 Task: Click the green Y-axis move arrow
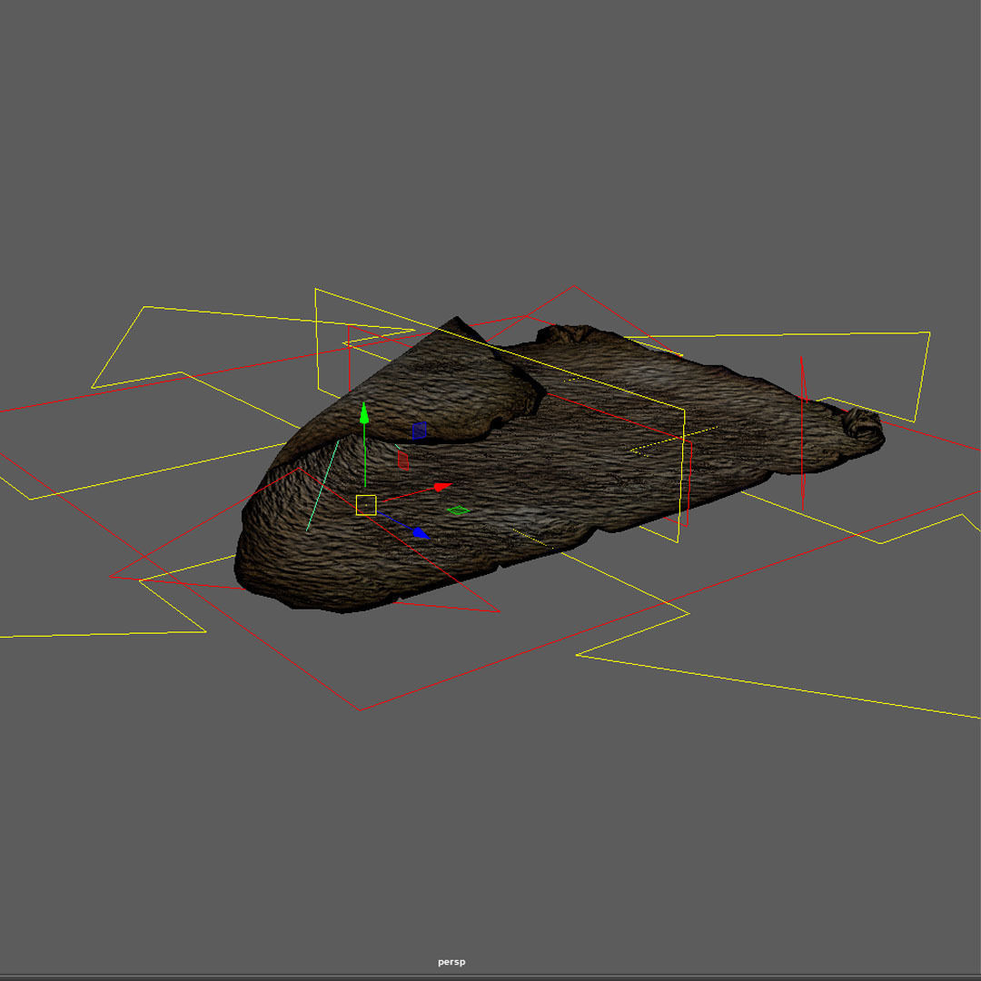coord(364,413)
